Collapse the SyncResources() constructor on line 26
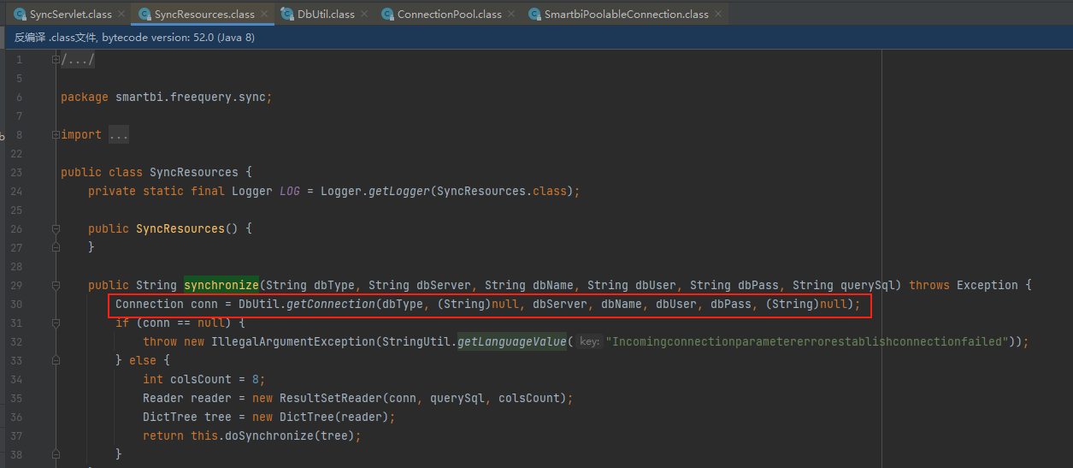1073x468 pixels. 55,229
